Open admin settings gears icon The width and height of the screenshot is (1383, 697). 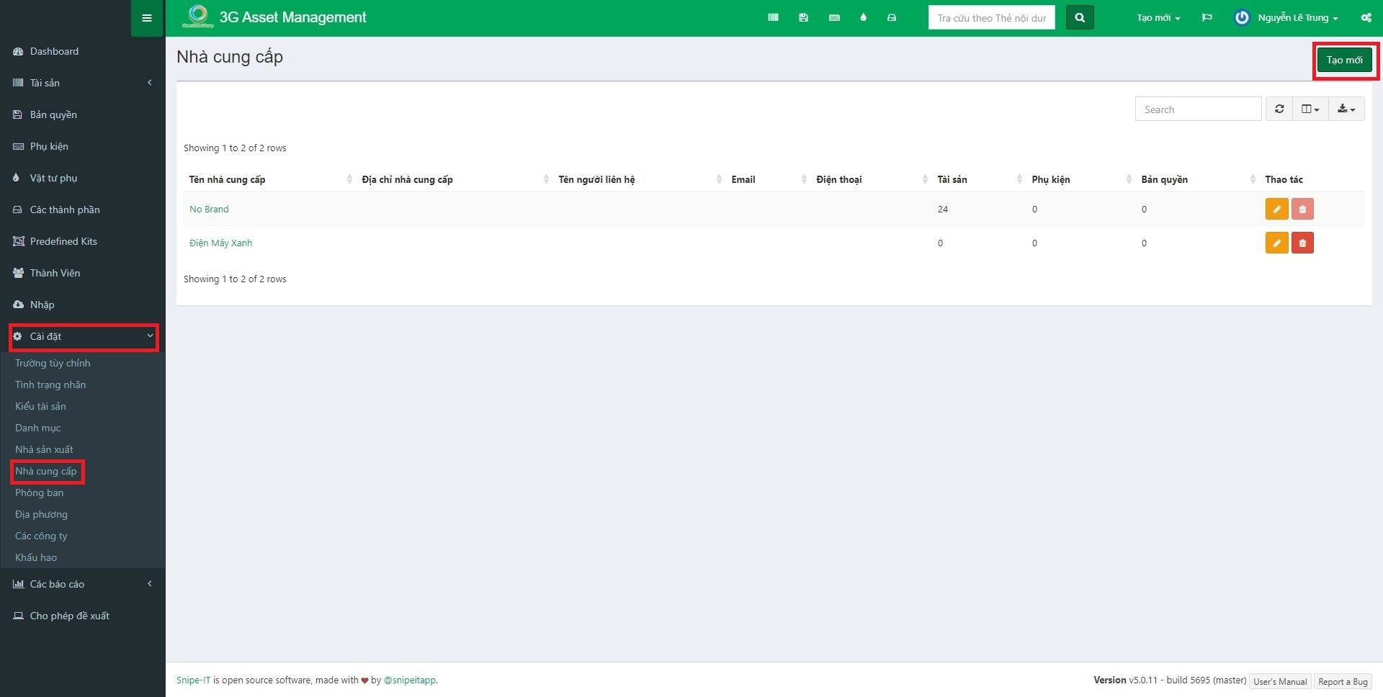tap(1366, 18)
